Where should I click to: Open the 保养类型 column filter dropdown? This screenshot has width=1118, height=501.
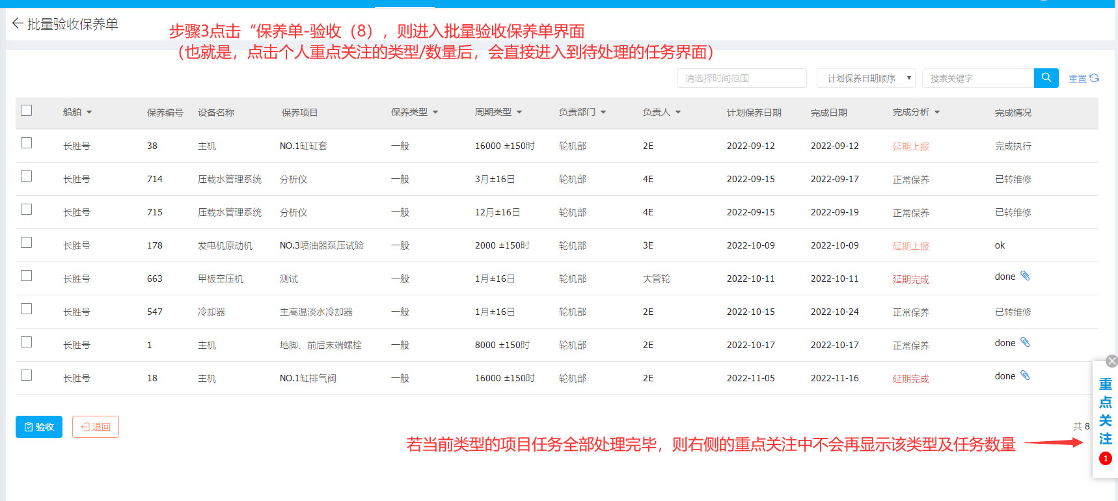[x=435, y=113]
